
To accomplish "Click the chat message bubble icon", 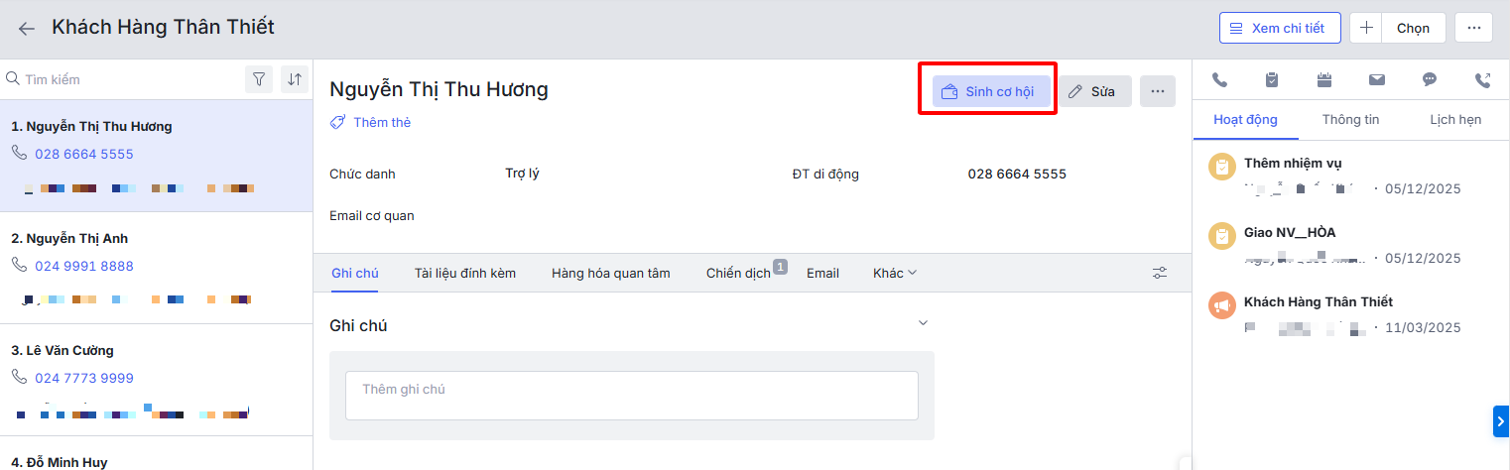I will pyautogui.click(x=1430, y=80).
